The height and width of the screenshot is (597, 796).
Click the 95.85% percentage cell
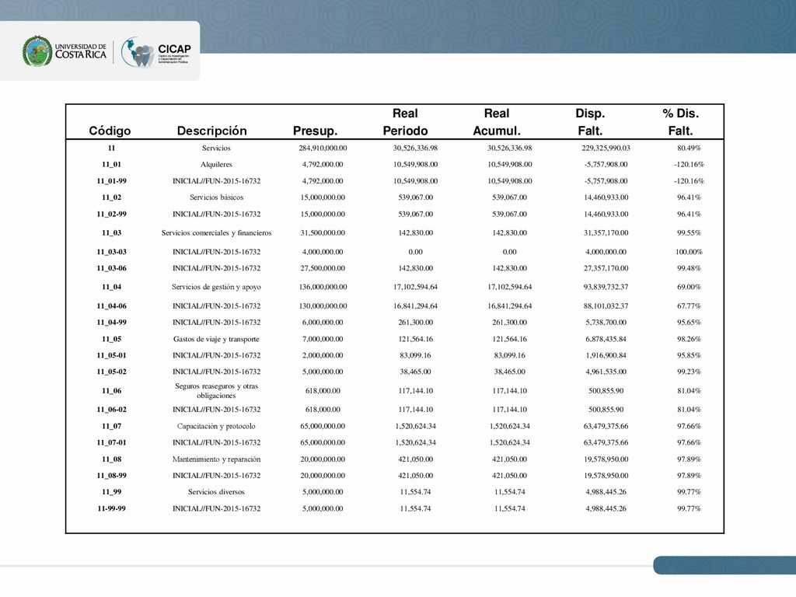(689, 355)
